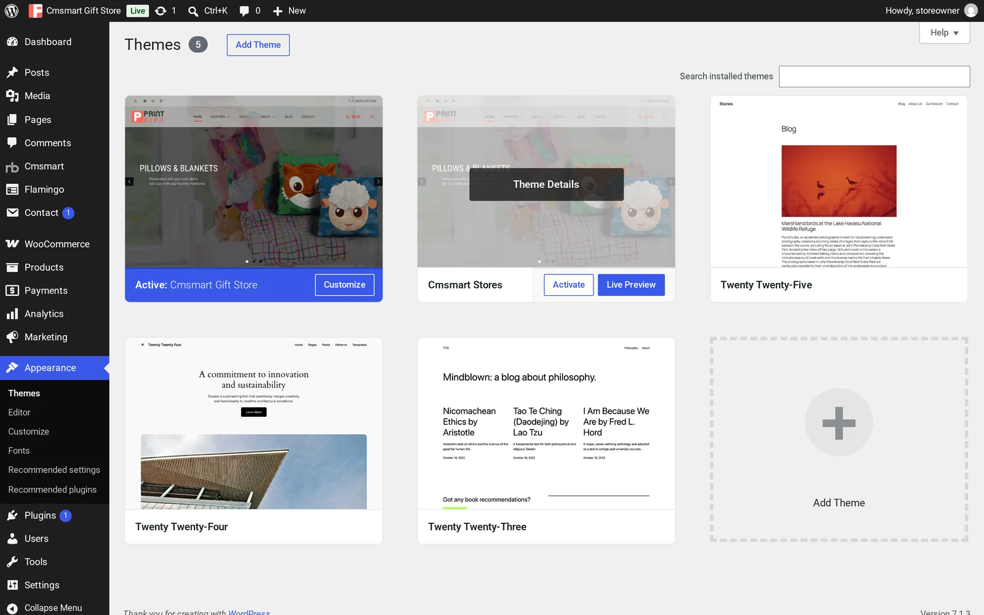Image resolution: width=984 pixels, height=615 pixels.
Task: Open WooCommerce icon in sidebar
Action: [12, 244]
